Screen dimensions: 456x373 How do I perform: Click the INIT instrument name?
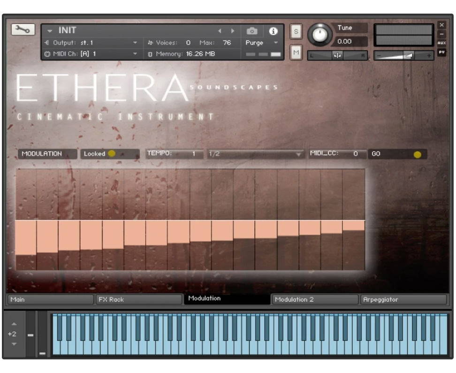click(x=67, y=30)
